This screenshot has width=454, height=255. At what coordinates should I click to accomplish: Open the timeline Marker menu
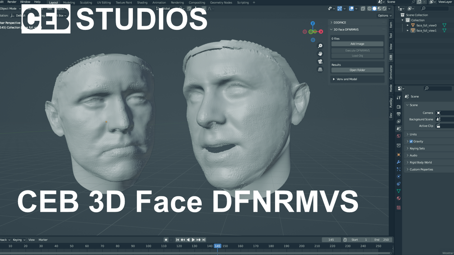[43, 240]
